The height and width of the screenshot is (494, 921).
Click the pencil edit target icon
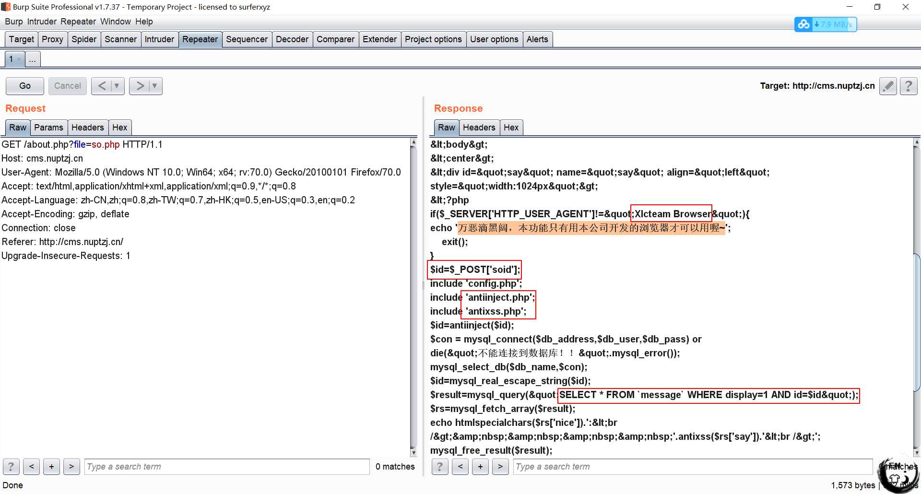click(888, 86)
